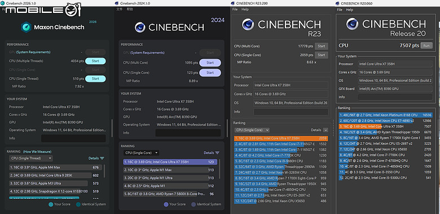This screenshot has height=214, width=440.
Task: Click the Info field in Cinebench 2024
Action: click(x=188, y=133)
